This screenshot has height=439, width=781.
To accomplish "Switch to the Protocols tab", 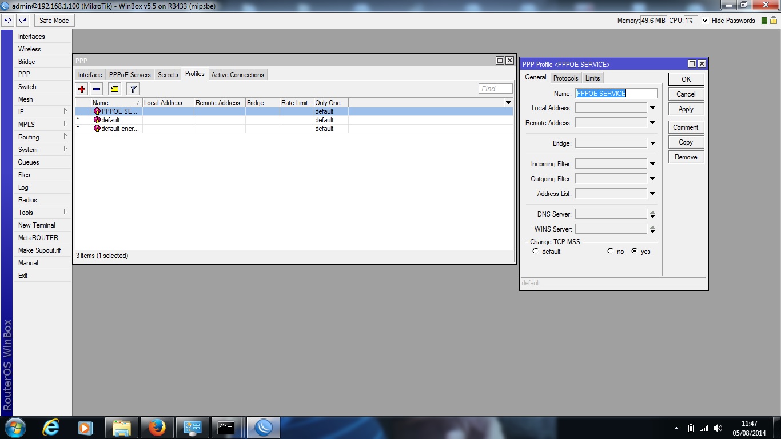I will click(x=566, y=78).
